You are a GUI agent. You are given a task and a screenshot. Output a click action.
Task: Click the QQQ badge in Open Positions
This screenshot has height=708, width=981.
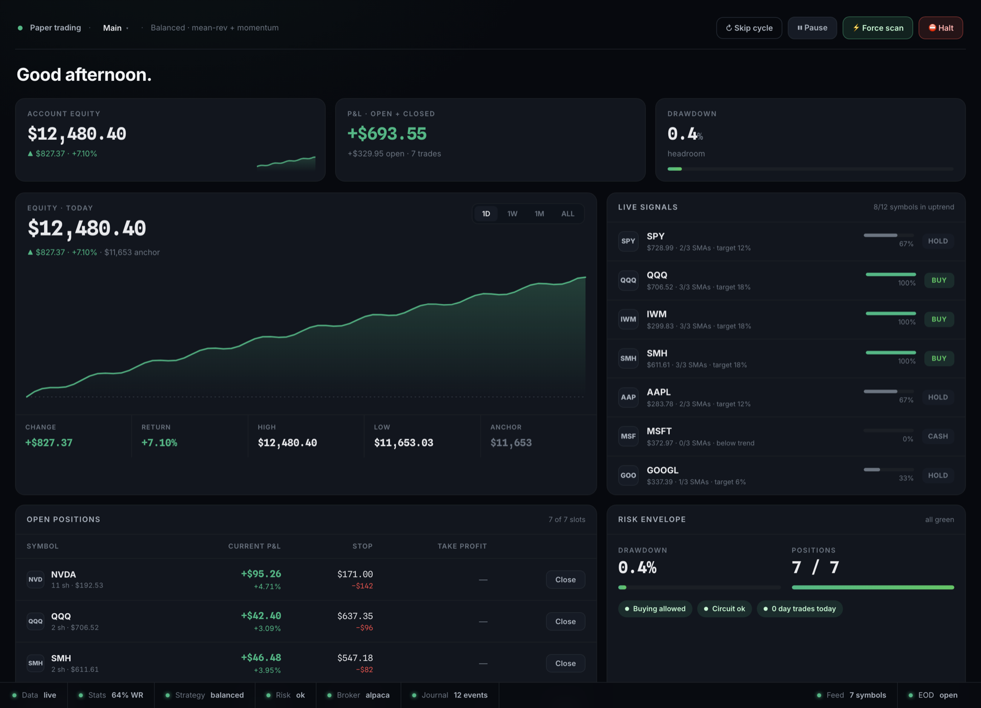click(x=36, y=621)
